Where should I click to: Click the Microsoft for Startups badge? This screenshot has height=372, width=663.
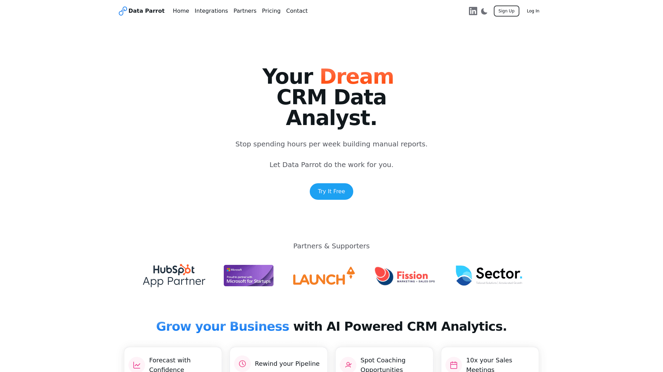coord(248,275)
